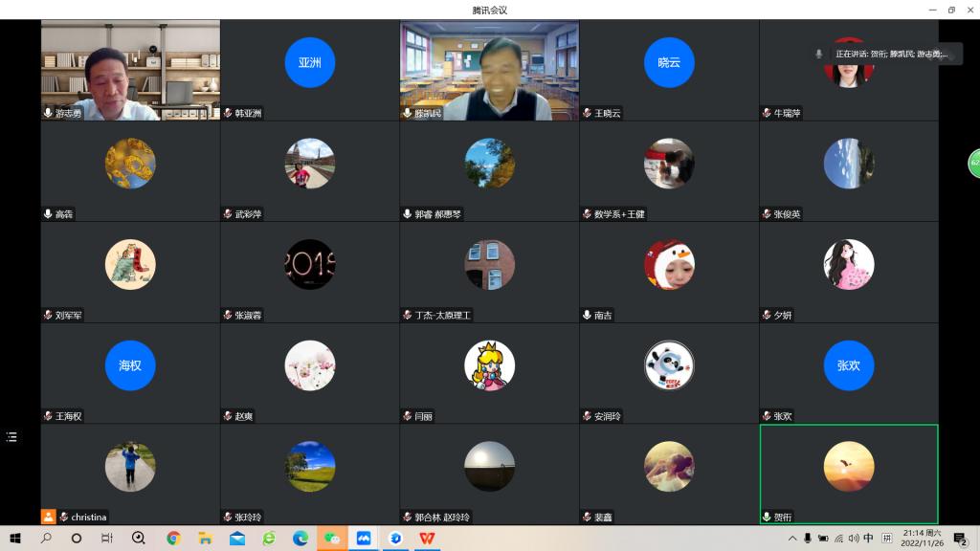Click the mic icon next to 南吉

[587, 315]
